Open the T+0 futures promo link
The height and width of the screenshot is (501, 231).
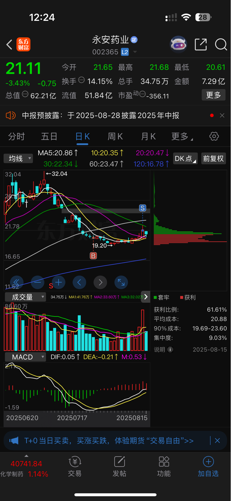tap(109, 441)
